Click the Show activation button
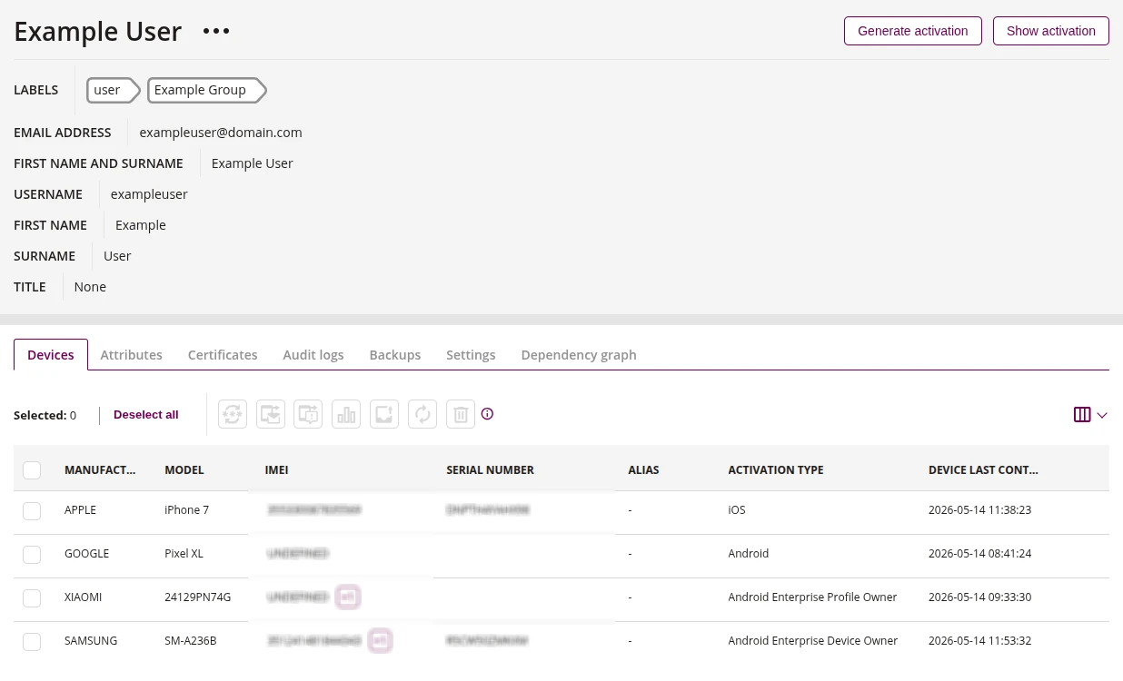1123x681 pixels. 1051,31
